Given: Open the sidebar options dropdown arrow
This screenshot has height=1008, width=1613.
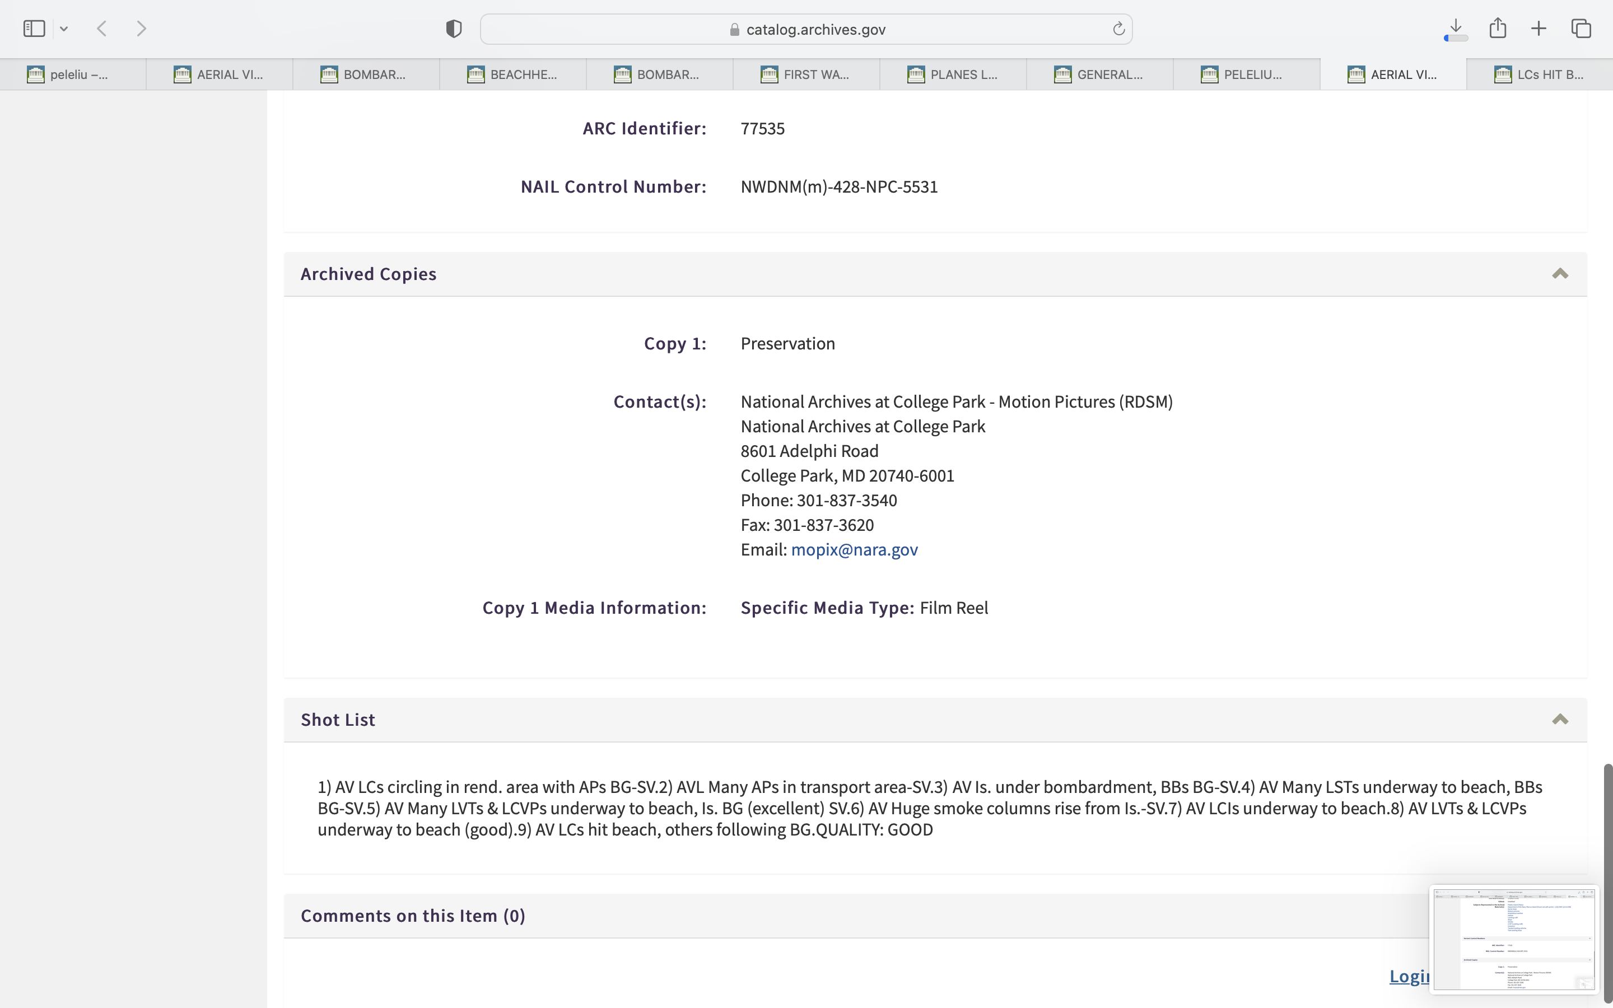Looking at the screenshot, I should [64, 29].
